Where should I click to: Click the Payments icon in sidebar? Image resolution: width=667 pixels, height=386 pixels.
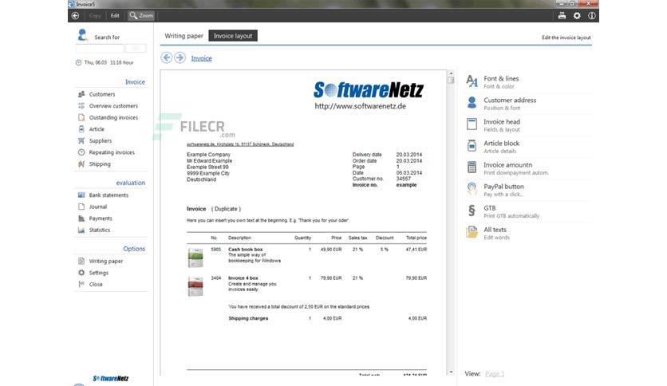click(x=81, y=218)
